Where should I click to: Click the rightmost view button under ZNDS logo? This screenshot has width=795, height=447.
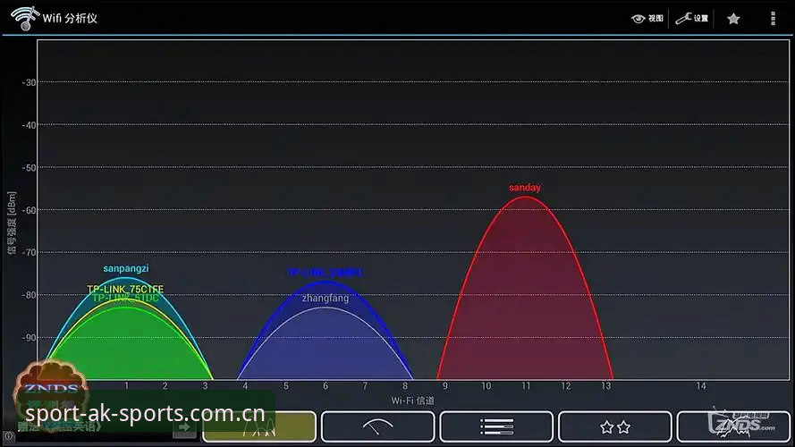[733, 426]
